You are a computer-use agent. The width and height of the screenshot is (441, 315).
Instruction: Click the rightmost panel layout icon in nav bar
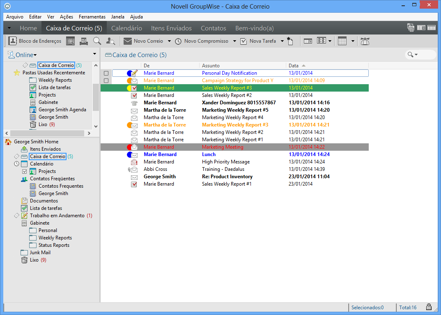(432, 28)
